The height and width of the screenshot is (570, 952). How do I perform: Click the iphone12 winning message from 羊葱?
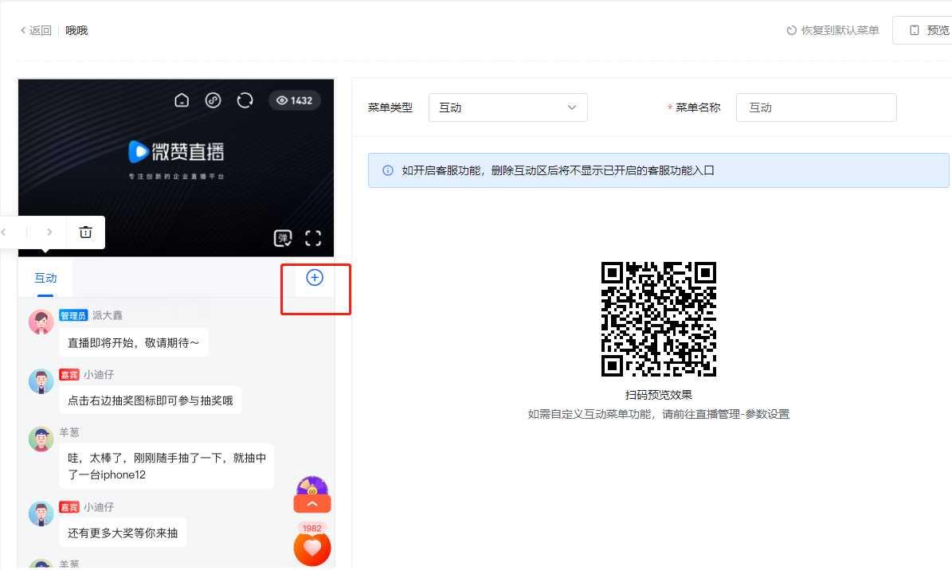(x=167, y=467)
